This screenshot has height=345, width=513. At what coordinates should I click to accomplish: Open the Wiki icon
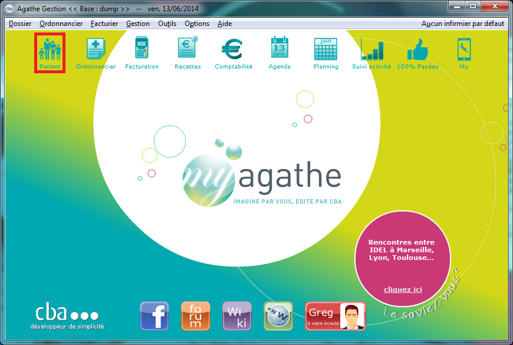tap(237, 316)
